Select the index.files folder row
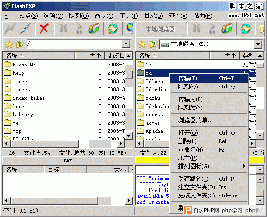 pyautogui.click(x=64, y=98)
